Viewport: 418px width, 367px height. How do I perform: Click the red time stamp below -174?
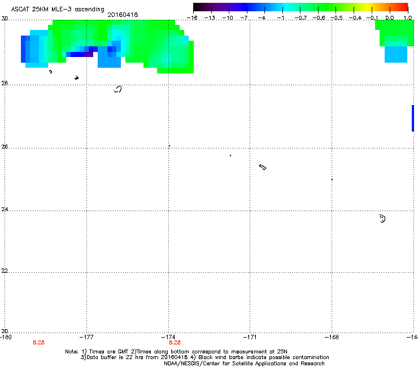pos(175,343)
